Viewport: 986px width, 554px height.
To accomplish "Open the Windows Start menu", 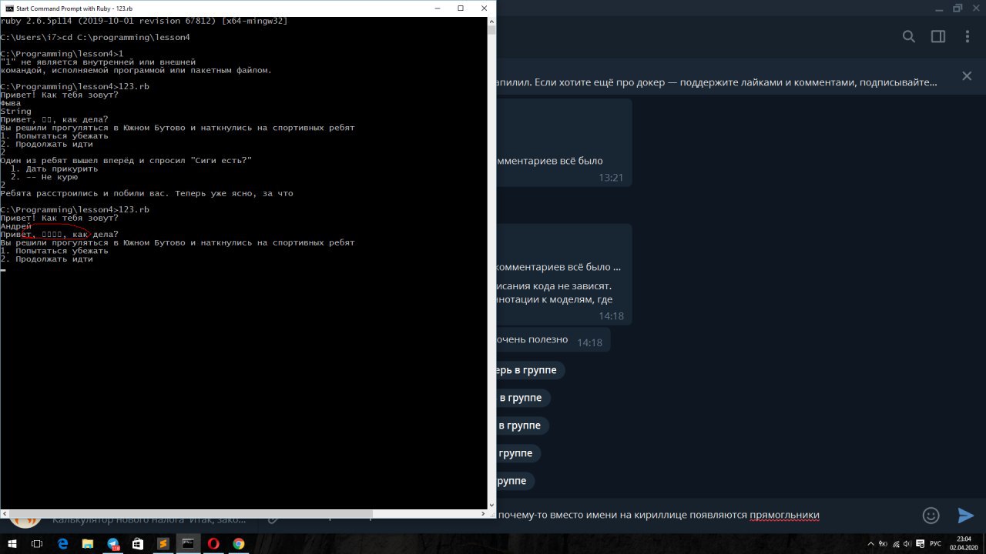I will 12,543.
